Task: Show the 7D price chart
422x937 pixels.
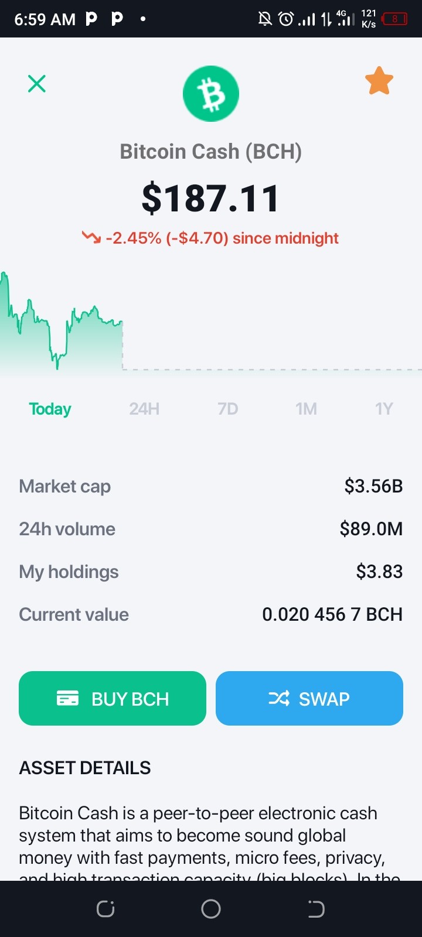Action: (x=228, y=409)
